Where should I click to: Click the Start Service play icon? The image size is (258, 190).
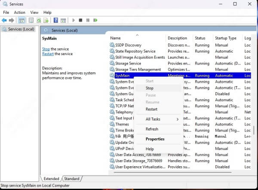(x=74, y=20)
